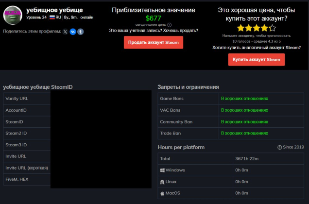Viewport: 309px width, 204px height.
Task: Click the 8y., 9m. account age
Action: (x=70, y=17)
